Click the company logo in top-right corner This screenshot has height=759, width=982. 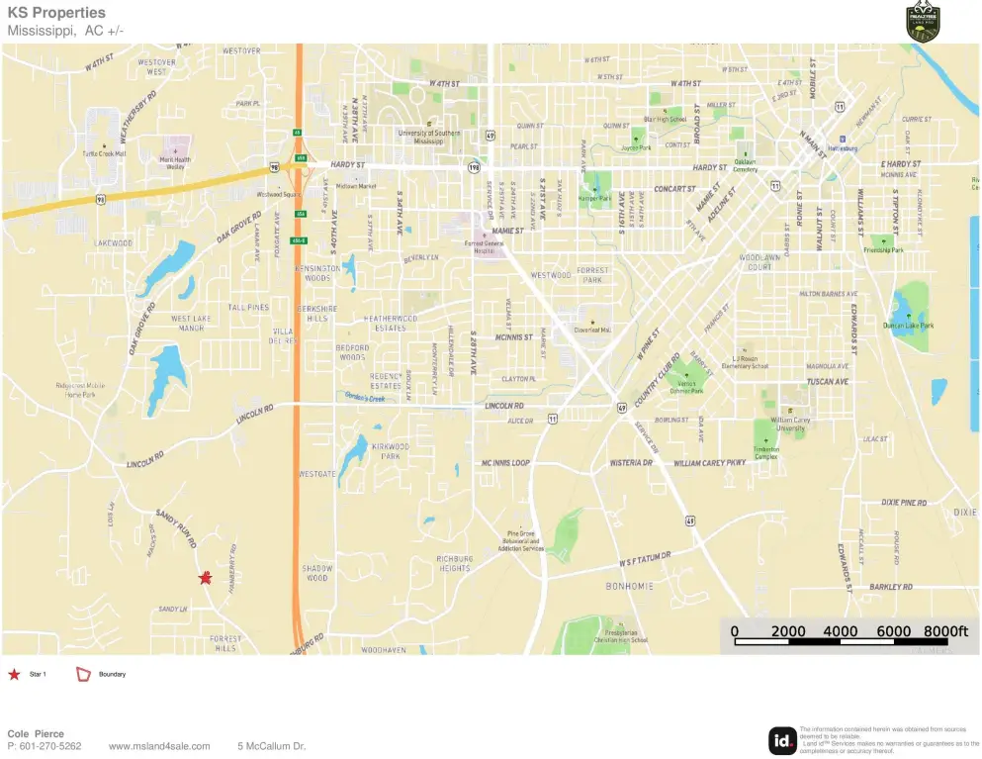[x=923, y=22]
